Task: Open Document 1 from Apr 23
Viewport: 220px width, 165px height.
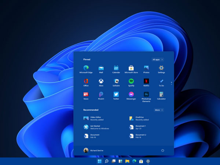Action: point(137,127)
